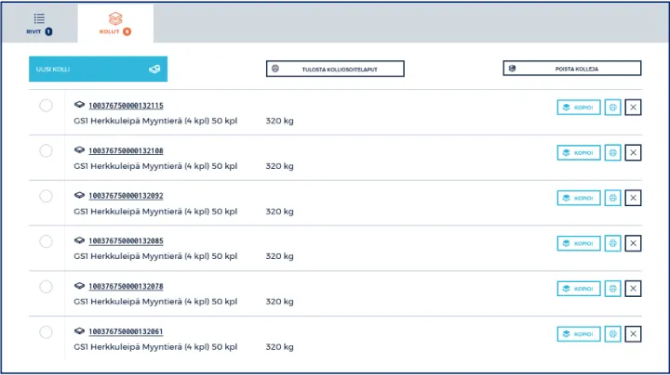This screenshot has height=375, width=670.
Task: Click printer icon in parcel 132078 row
Action: coord(612,289)
